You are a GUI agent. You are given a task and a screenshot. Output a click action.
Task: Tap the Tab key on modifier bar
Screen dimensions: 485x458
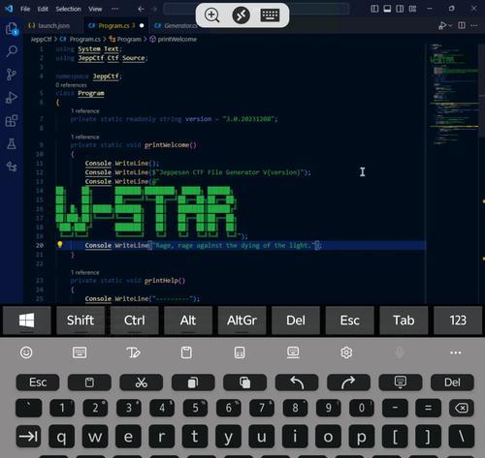click(x=404, y=321)
